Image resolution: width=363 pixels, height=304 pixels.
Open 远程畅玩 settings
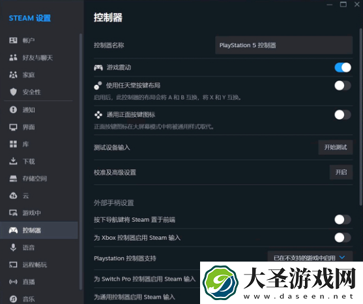(x=39, y=265)
